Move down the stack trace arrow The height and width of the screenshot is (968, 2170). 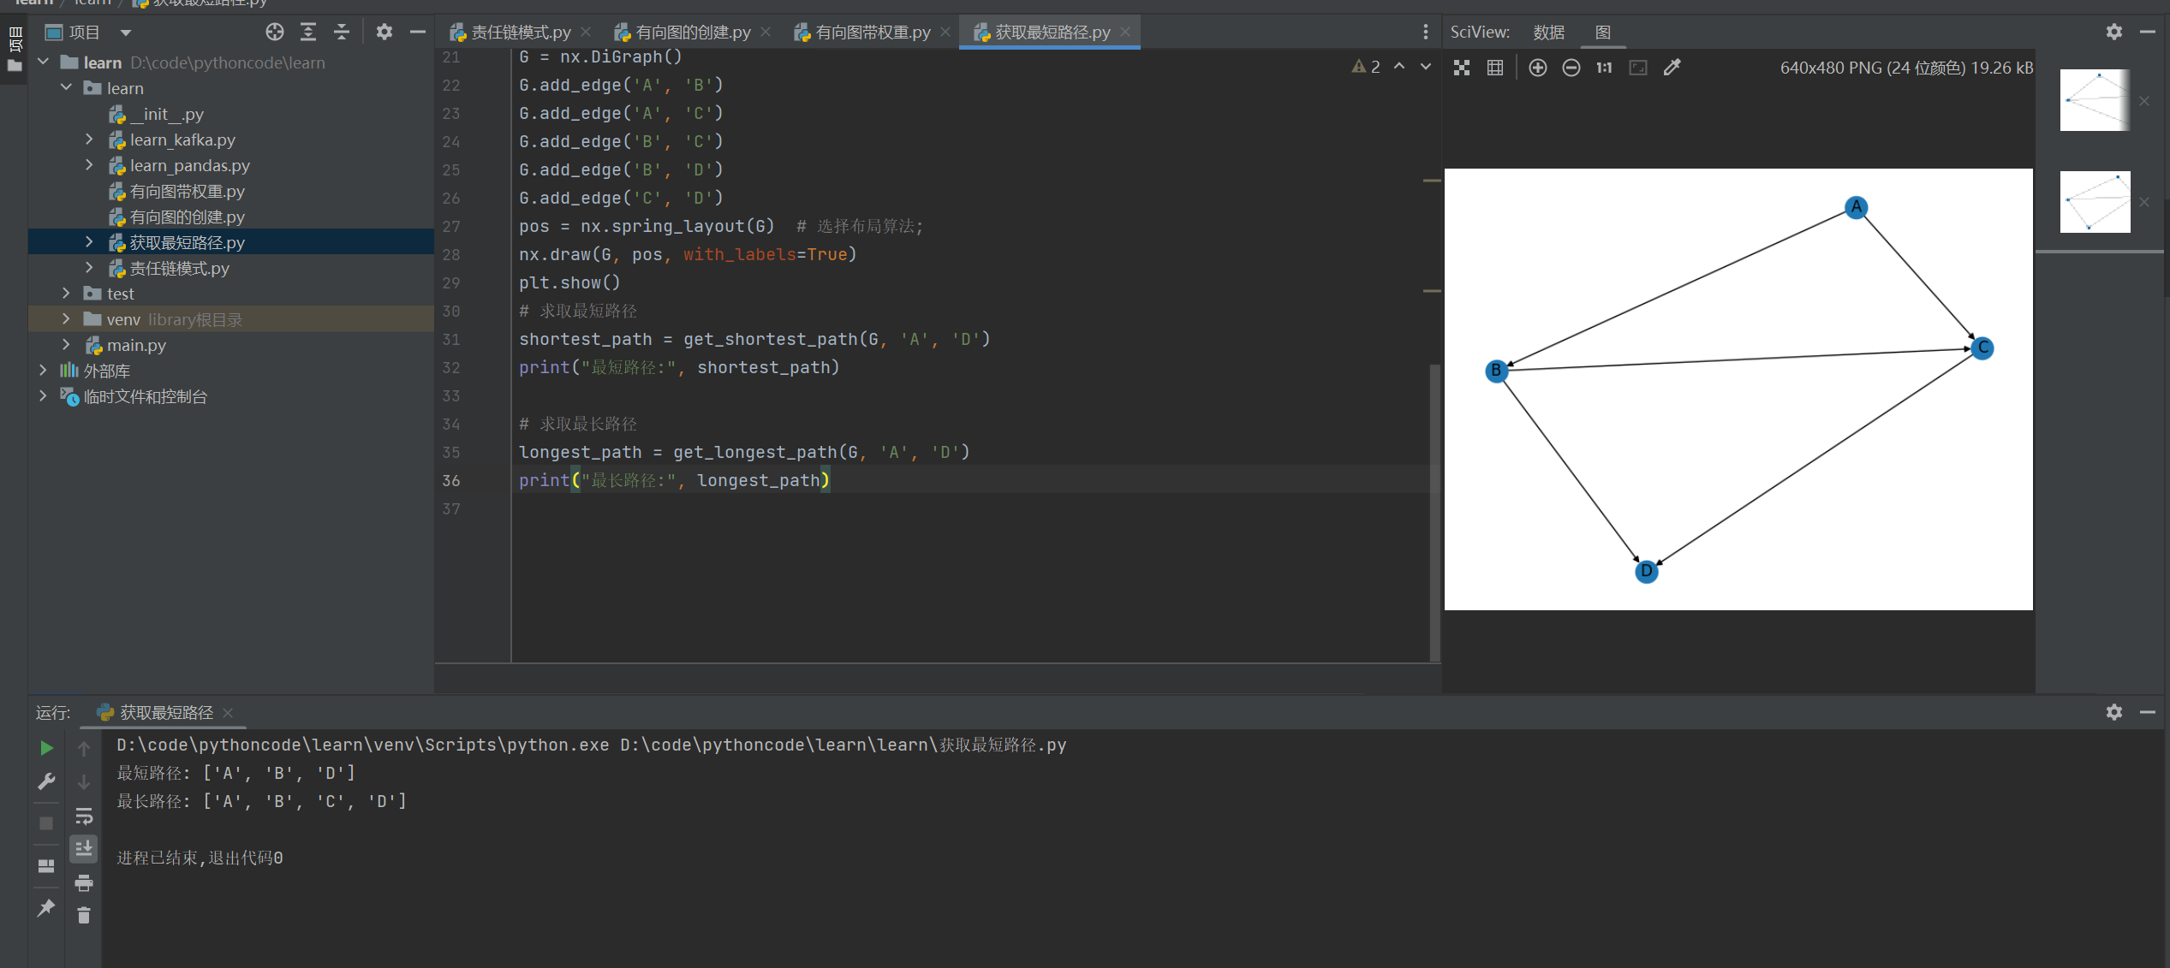coord(84,782)
